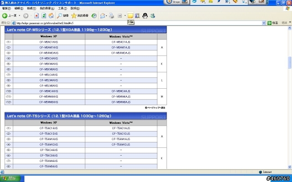Open the Messenger people toolbar icon

(x=152, y=16)
